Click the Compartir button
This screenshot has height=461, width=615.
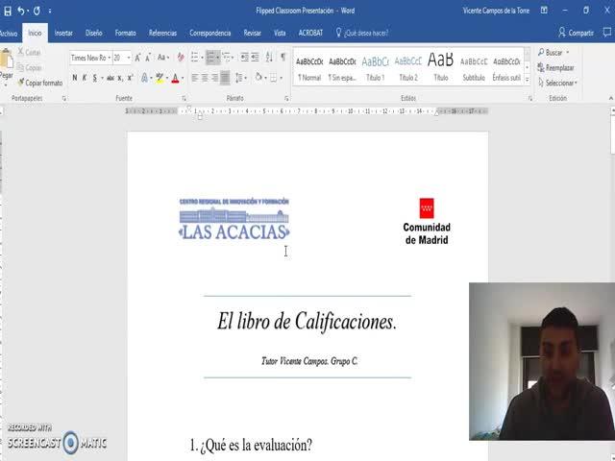tap(577, 32)
